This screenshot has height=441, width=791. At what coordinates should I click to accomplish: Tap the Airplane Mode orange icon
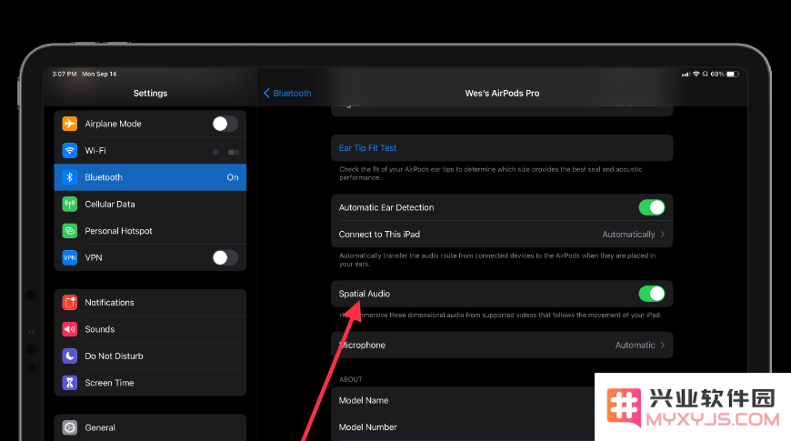click(70, 124)
